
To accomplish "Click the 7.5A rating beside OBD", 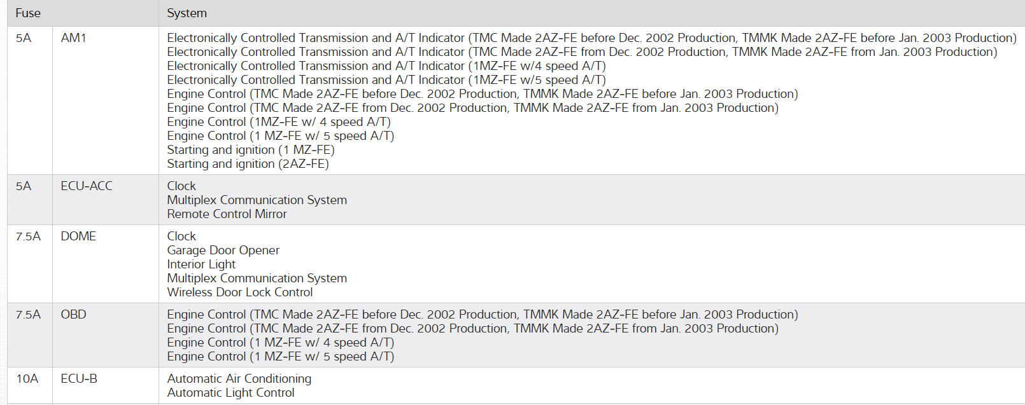I will click(x=28, y=315).
